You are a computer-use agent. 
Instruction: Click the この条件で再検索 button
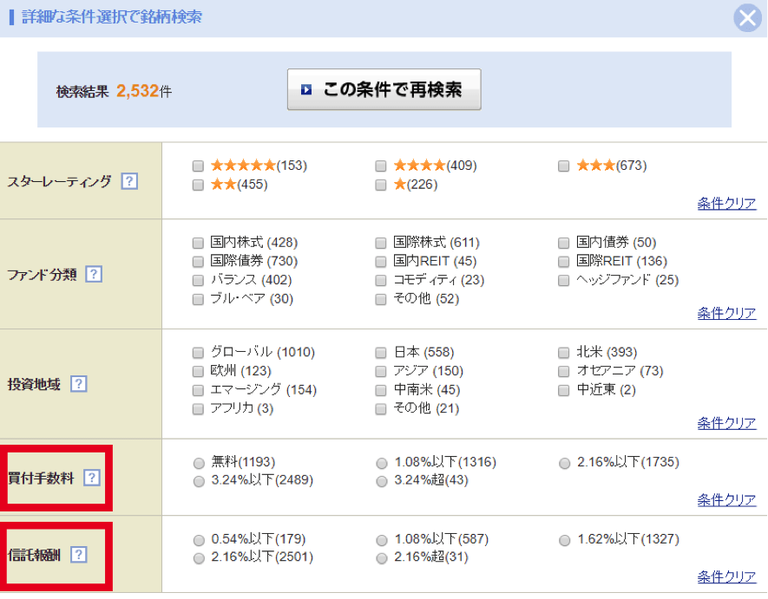click(384, 89)
